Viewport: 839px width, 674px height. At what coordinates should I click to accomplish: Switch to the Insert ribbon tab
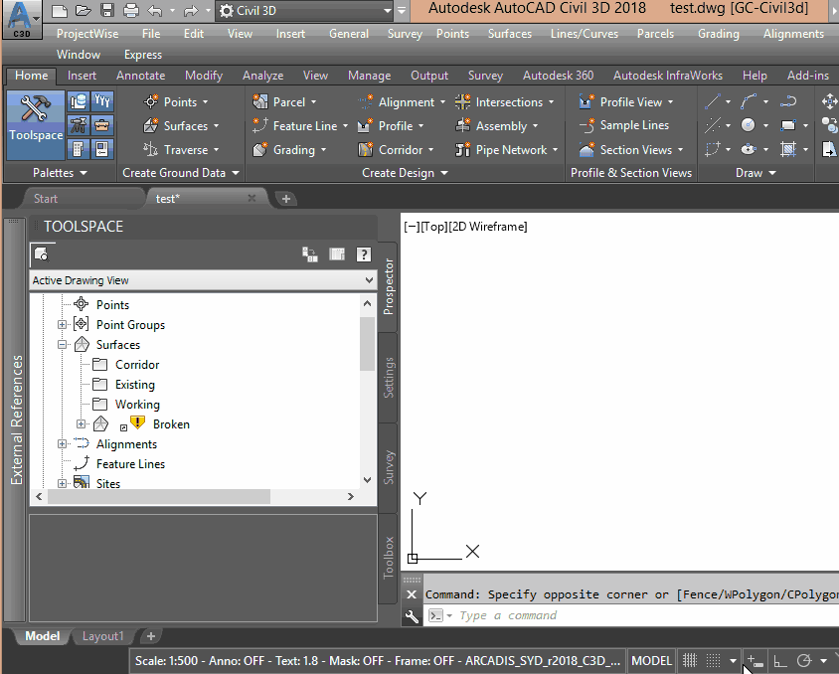(x=82, y=76)
